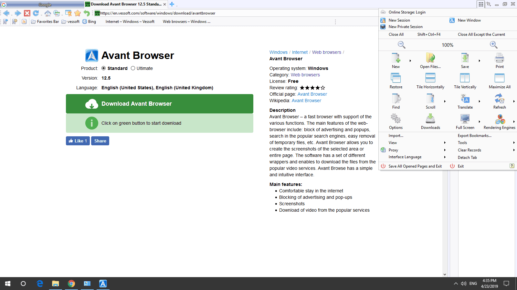Click the Download Avant Browser green button
517x290 pixels.
click(x=160, y=104)
